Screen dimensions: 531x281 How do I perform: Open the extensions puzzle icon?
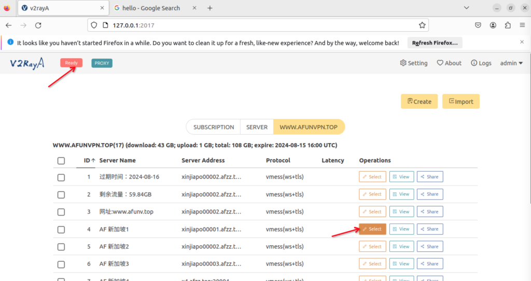click(508, 25)
